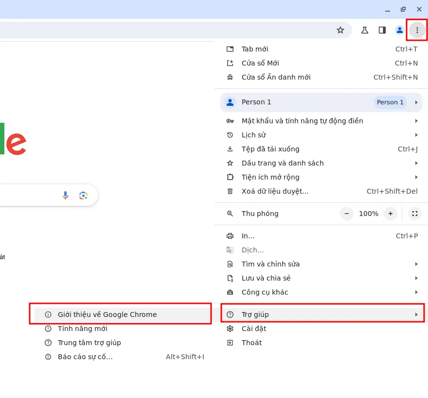Open the three-dot Chrome menu button

pos(417,30)
